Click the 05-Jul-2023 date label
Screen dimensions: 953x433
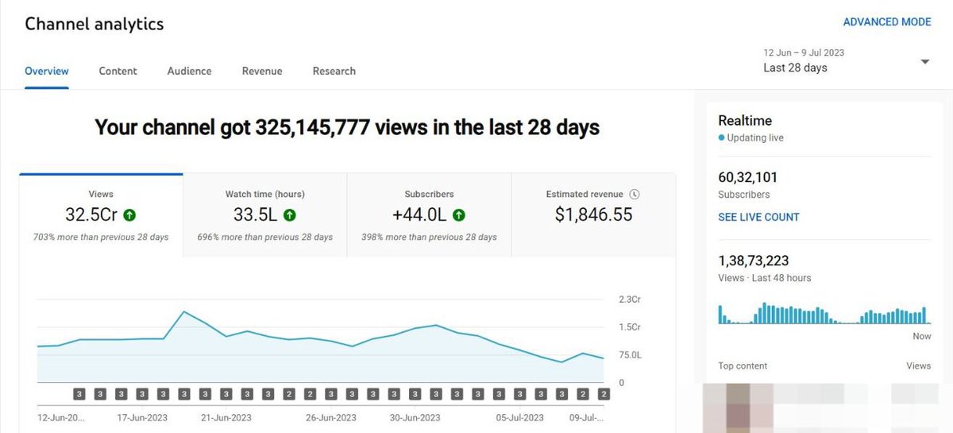pyautogui.click(x=519, y=418)
